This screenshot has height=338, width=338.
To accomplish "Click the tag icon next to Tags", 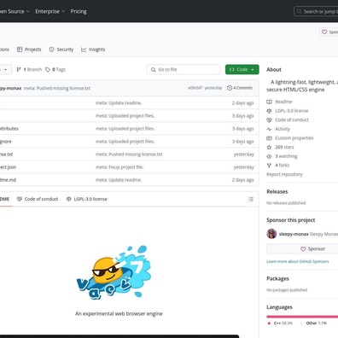I will coord(48,69).
